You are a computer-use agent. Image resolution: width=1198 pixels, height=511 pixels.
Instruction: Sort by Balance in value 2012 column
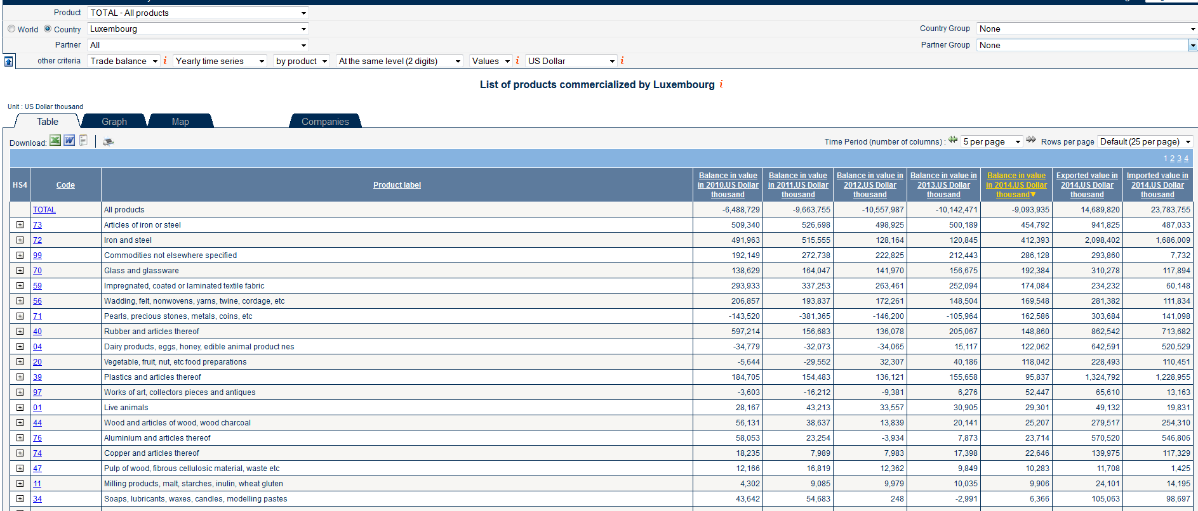point(870,185)
